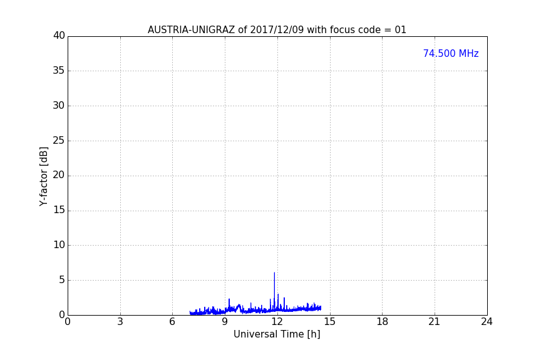Click the y-axis tick label 25
Screen dimensions: 541x360
[59, 140]
